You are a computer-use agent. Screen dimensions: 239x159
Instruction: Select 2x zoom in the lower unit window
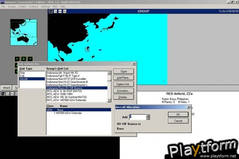(8, 94)
